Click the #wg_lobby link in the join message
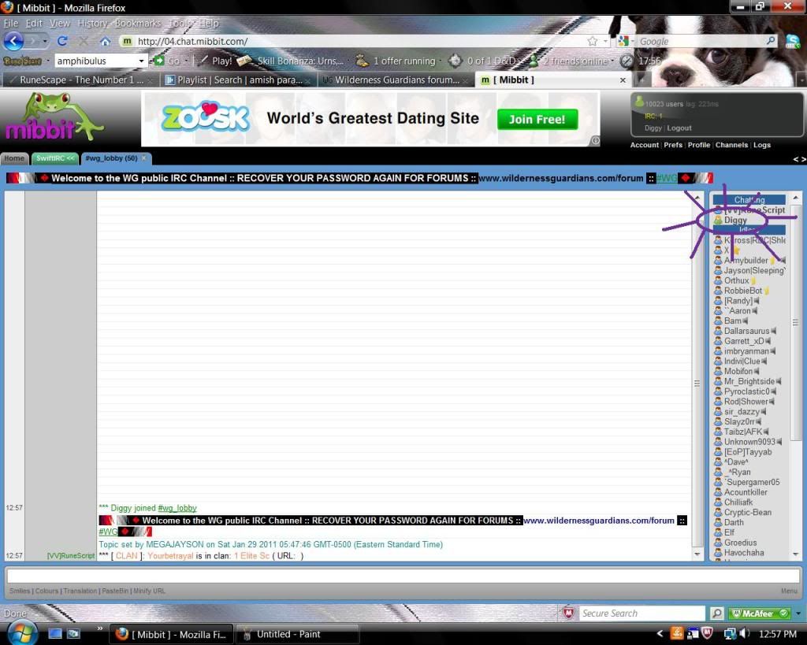Viewport: 807px width, 645px height. 177,508
